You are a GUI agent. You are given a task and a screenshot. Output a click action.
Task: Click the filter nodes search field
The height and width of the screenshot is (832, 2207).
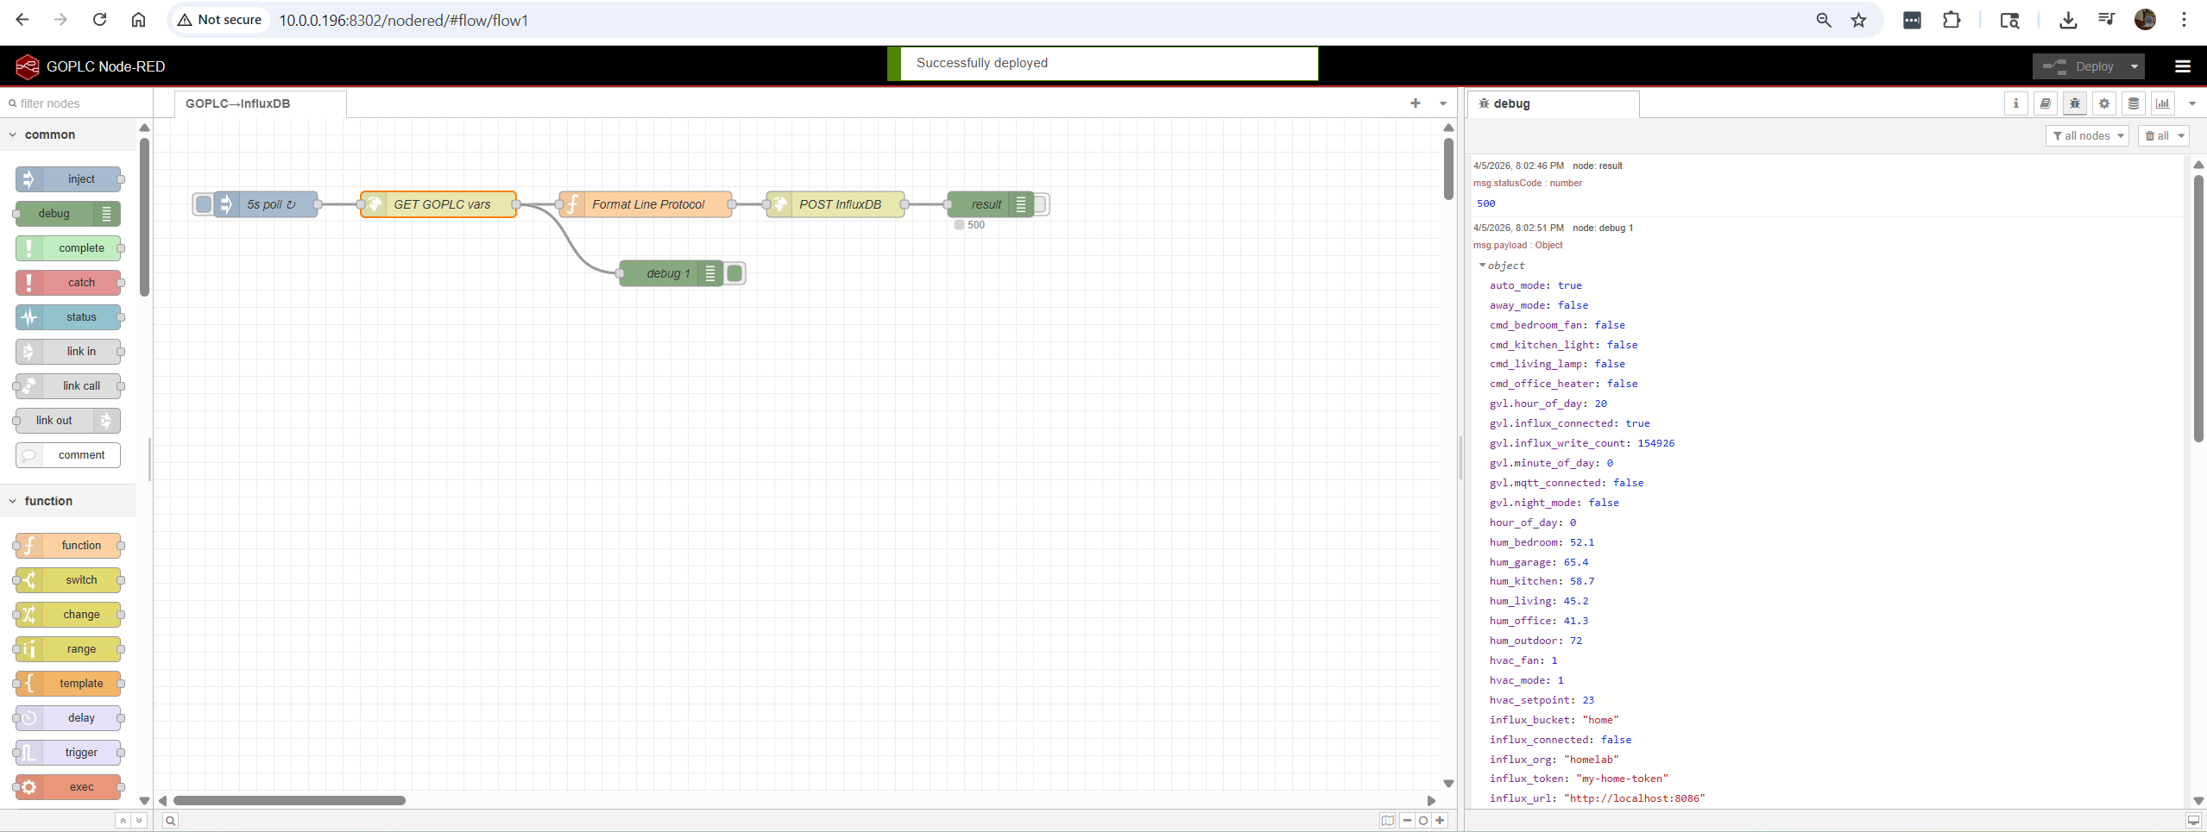click(77, 103)
